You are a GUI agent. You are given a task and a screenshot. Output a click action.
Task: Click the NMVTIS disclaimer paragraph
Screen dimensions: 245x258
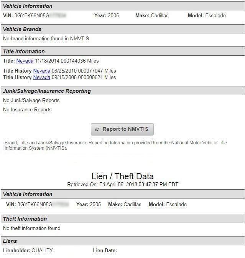(116, 145)
